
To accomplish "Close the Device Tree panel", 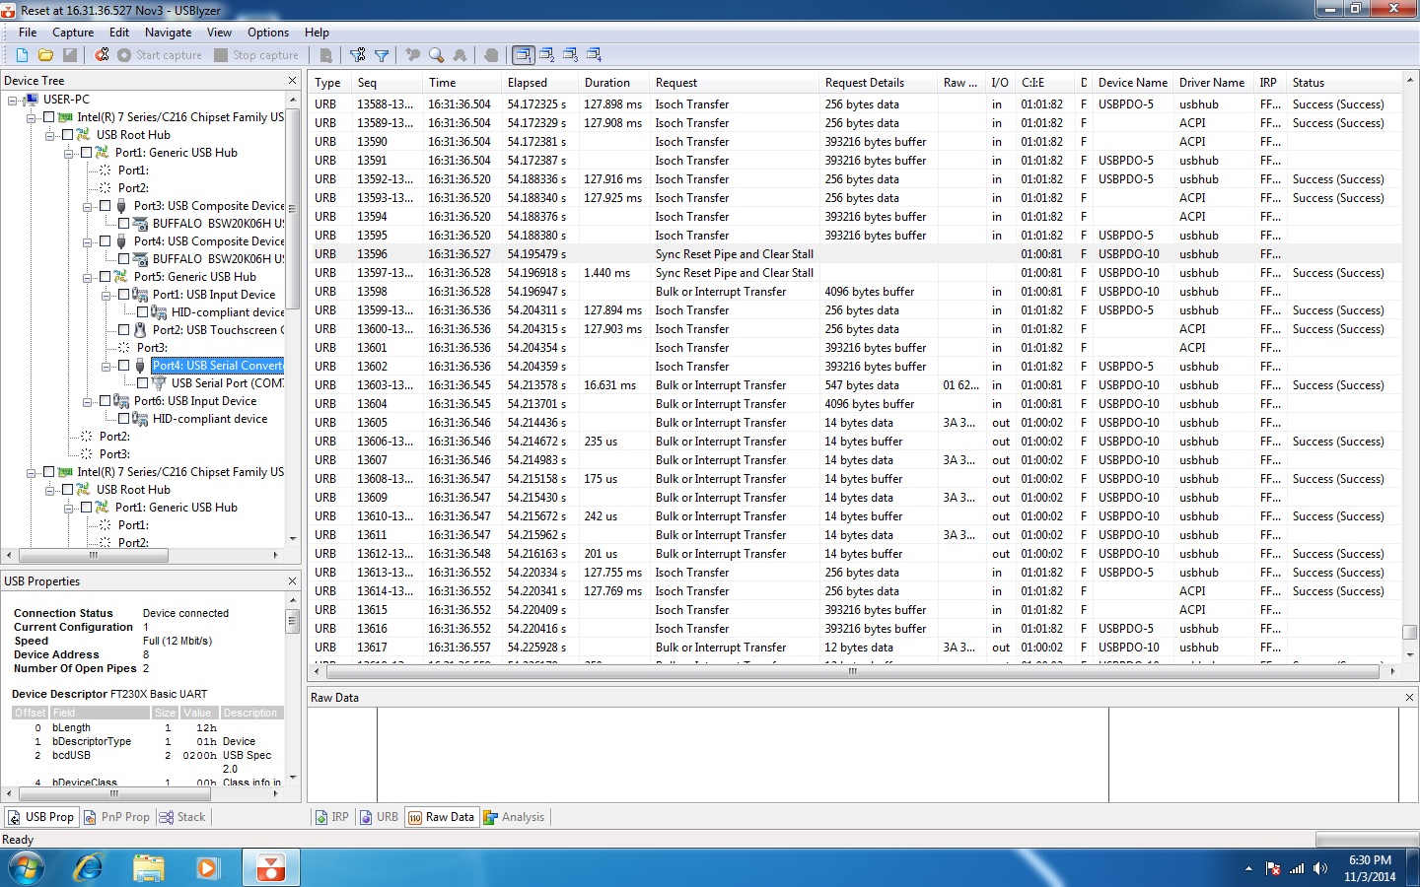I will (x=292, y=81).
